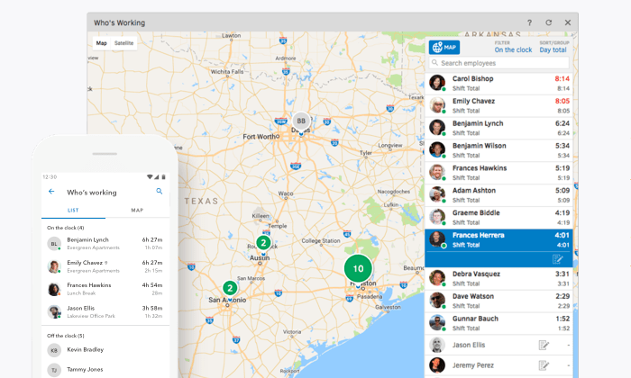Select Emily Chavez in the desktop list
Viewport: 631px width, 378px height.
(499, 105)
